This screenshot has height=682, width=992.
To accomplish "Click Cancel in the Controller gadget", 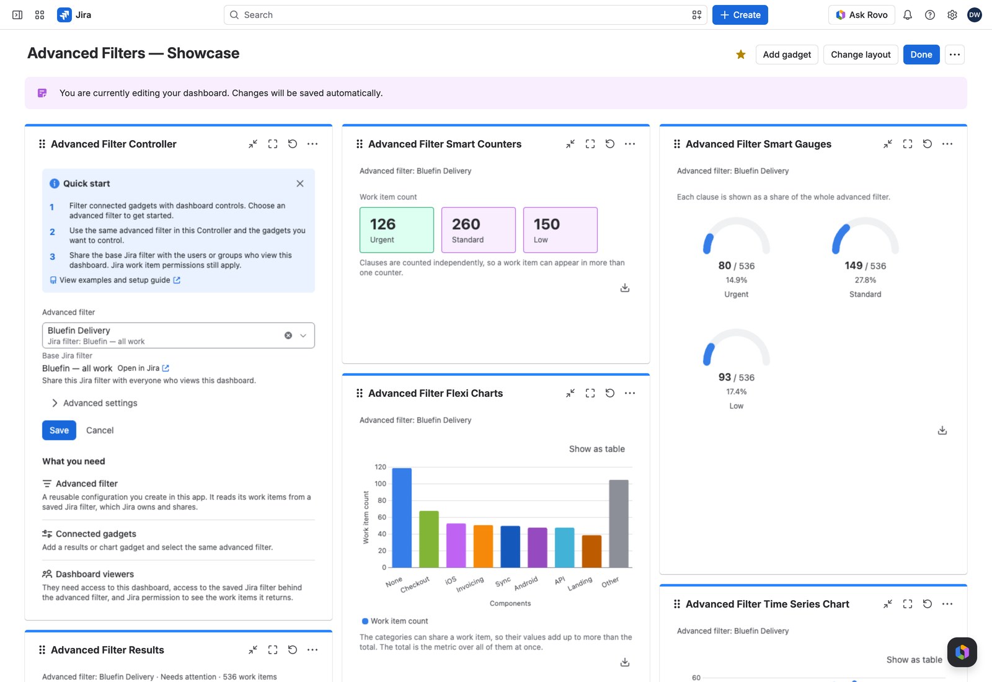I will click(100, 430).
